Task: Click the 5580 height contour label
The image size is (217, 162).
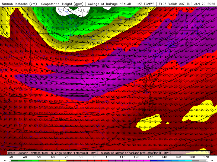Action: coord(59,133)
